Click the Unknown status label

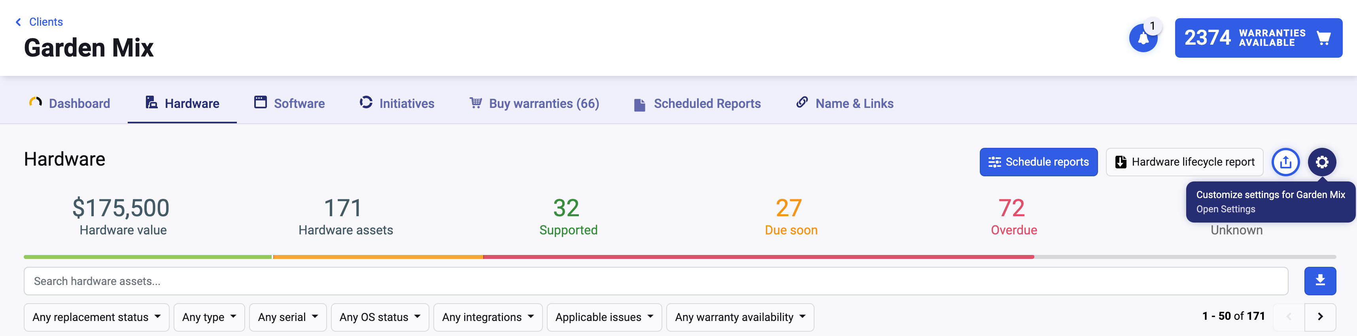click(1236, 230)
